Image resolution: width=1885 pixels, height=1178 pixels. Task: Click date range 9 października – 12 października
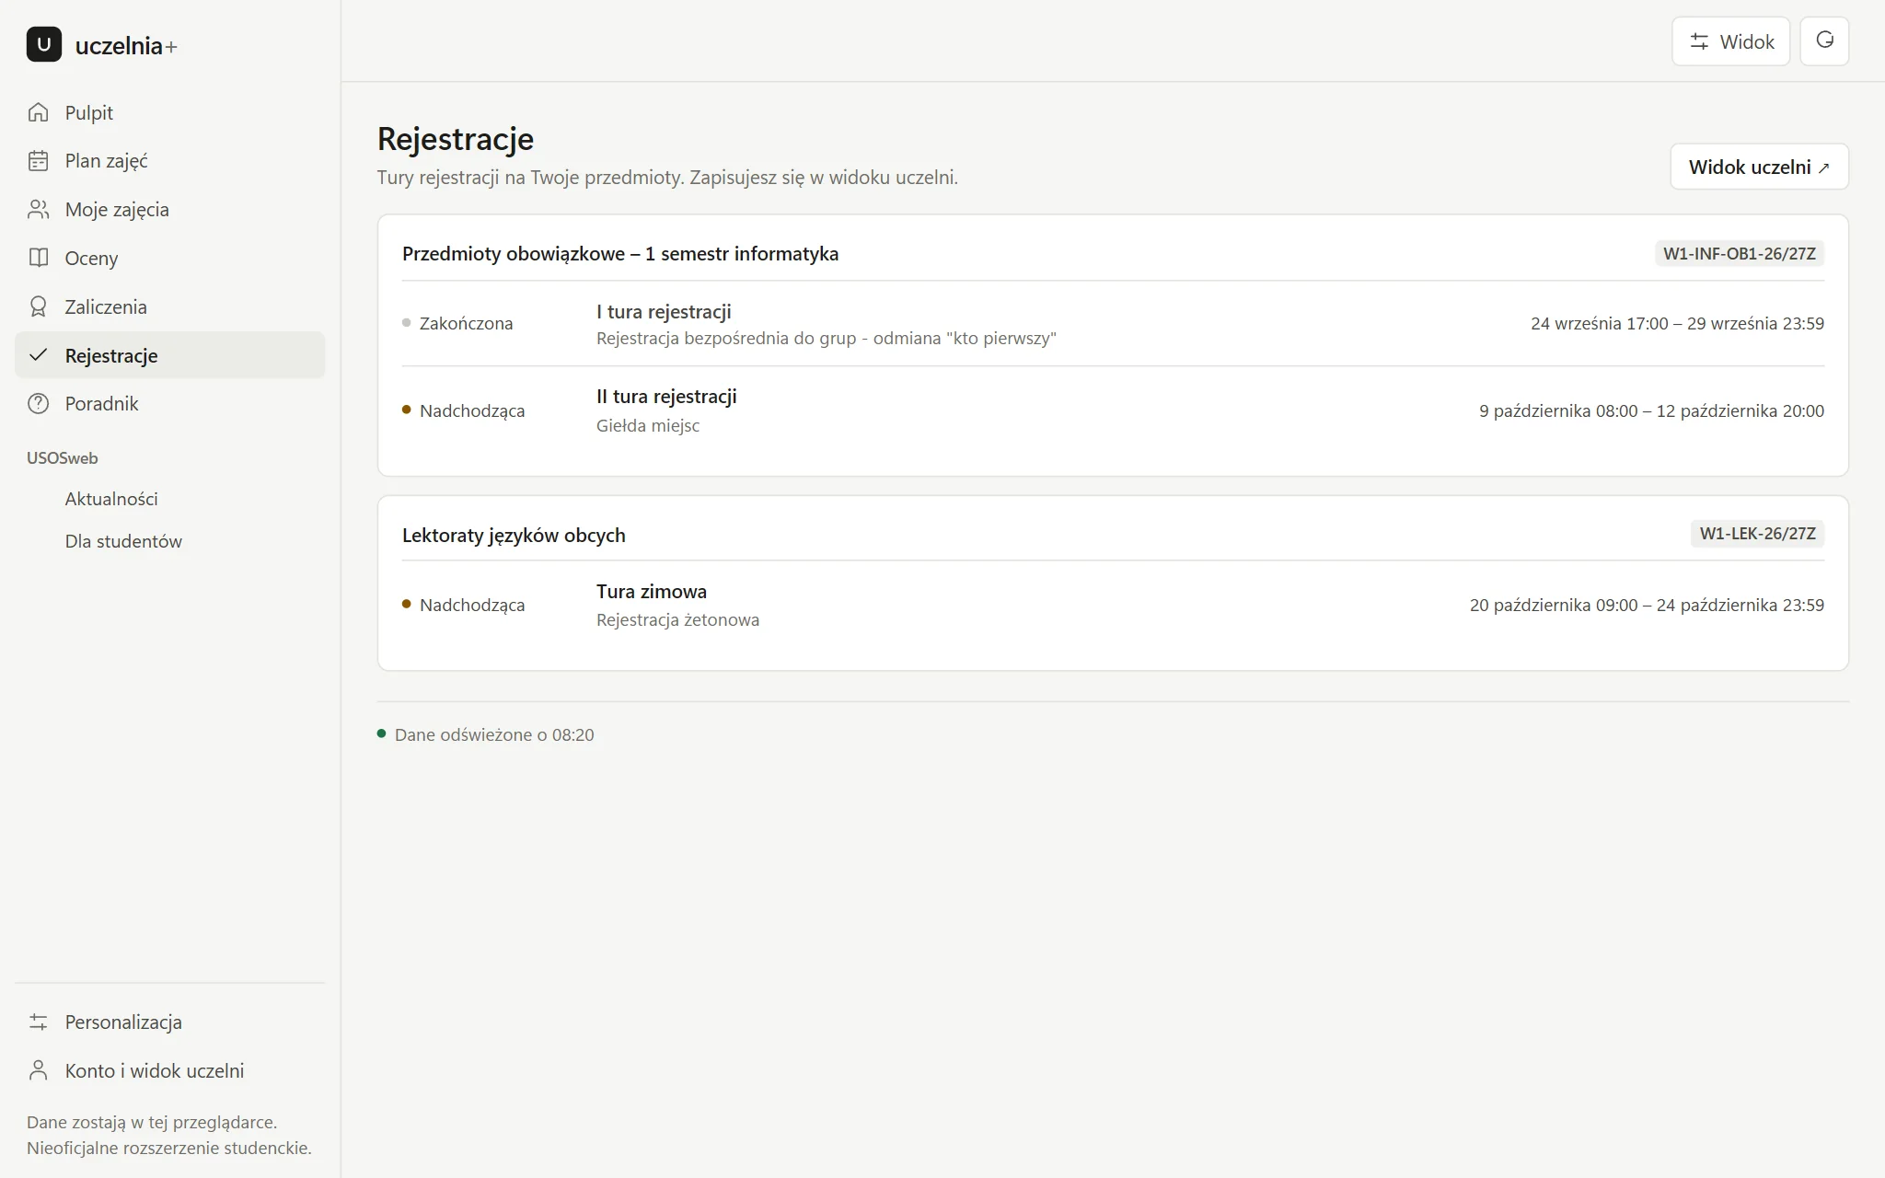tap(1651, 410)
